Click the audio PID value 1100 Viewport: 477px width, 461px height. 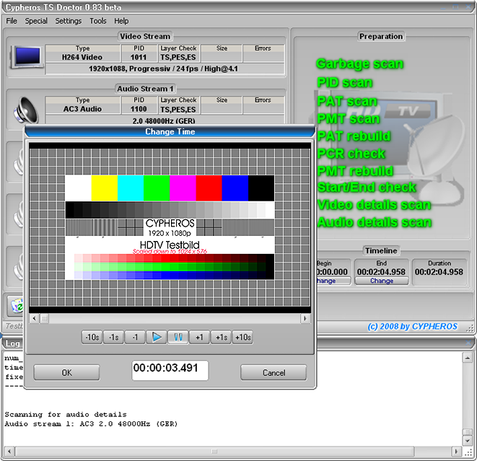pos(139,109)
